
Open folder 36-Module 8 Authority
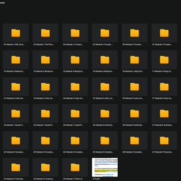pyautogui.click(x=134, y=114)
